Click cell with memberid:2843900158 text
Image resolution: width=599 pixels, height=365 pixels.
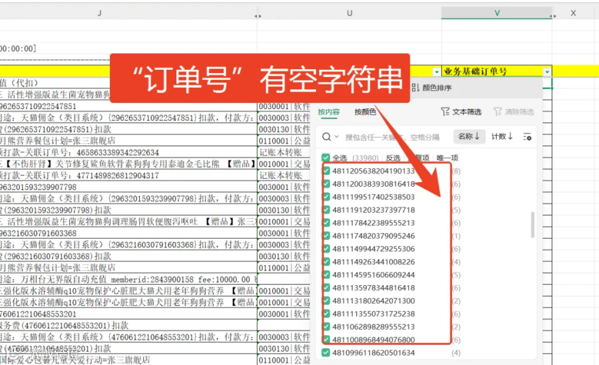tap(128, 279)
